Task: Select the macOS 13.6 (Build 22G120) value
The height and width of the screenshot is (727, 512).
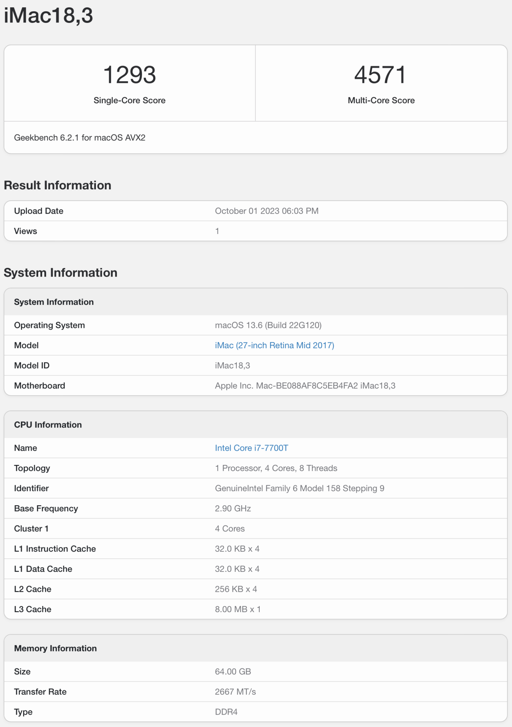Action: [x=268, y=325]
